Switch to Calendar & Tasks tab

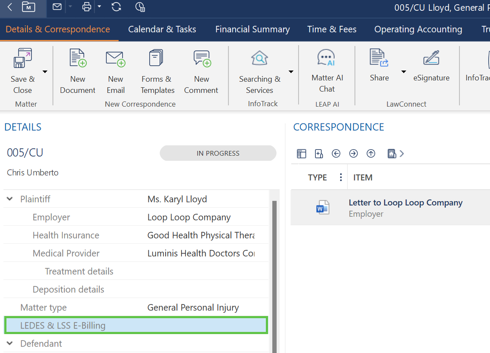[x=162, y=29]
